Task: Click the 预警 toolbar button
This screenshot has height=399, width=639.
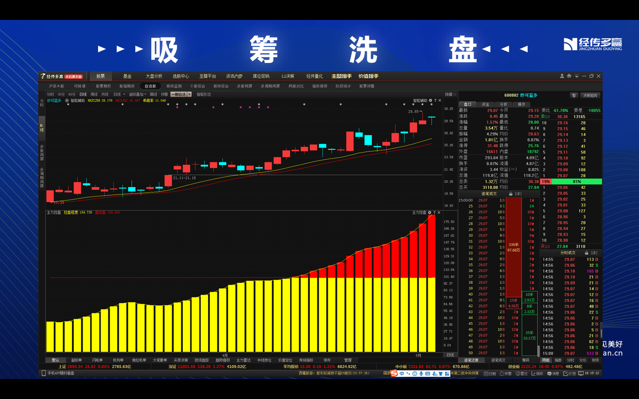Action: pos(164,94)
